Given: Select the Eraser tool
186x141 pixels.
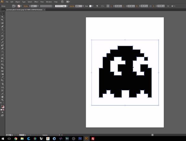Looking at the screenshot, I should pos(2,49).
